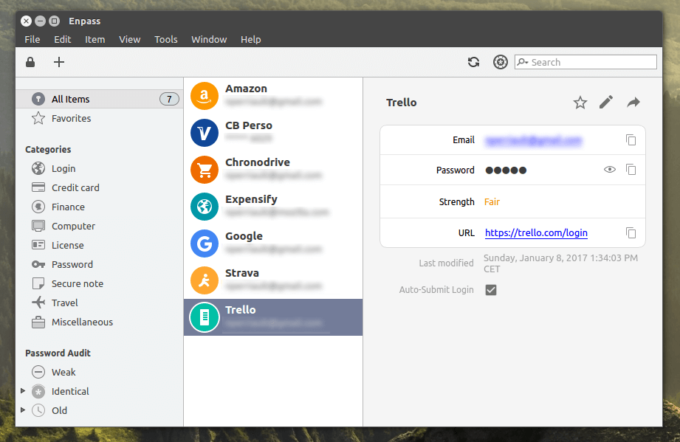Click the Last modified date value
The image size is (680, 442).
560,263
